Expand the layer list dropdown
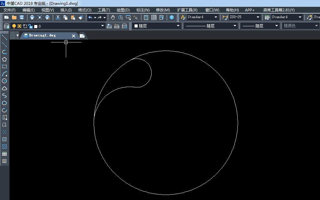Screen dimensions: 320x200 click(x=103, y=26)
